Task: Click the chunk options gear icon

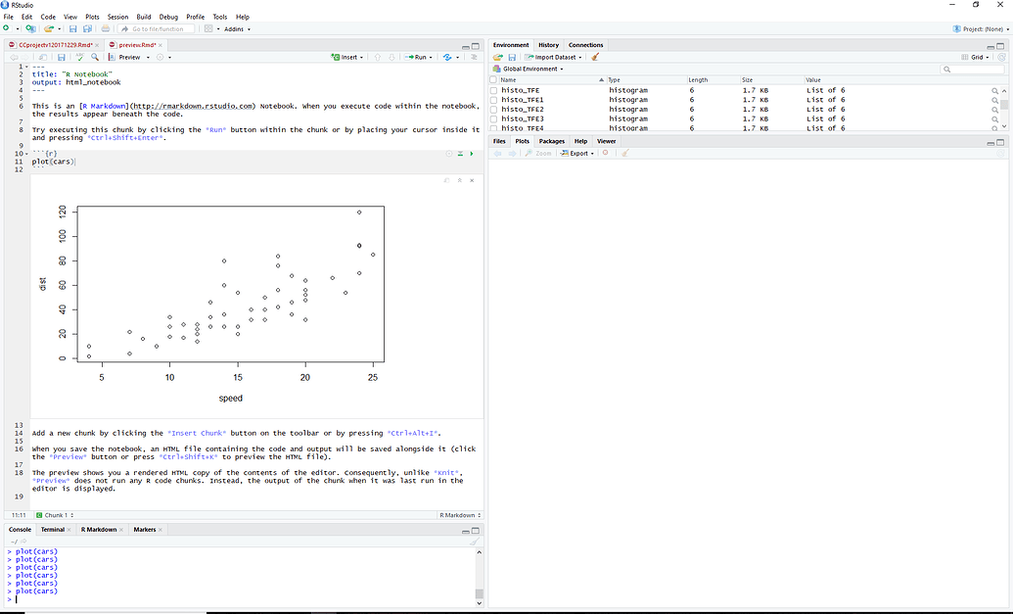Action: click(x=449, y=154)
